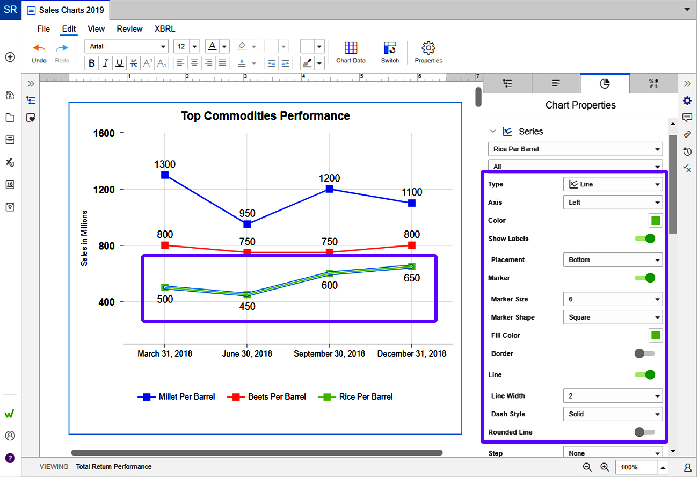
Task: Open the Properties gear in toolbar
Action: click(x=428, y=48)
